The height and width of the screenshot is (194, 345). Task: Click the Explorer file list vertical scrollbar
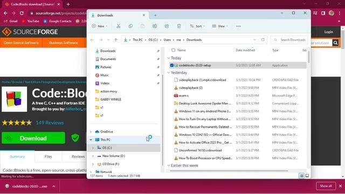309,58
